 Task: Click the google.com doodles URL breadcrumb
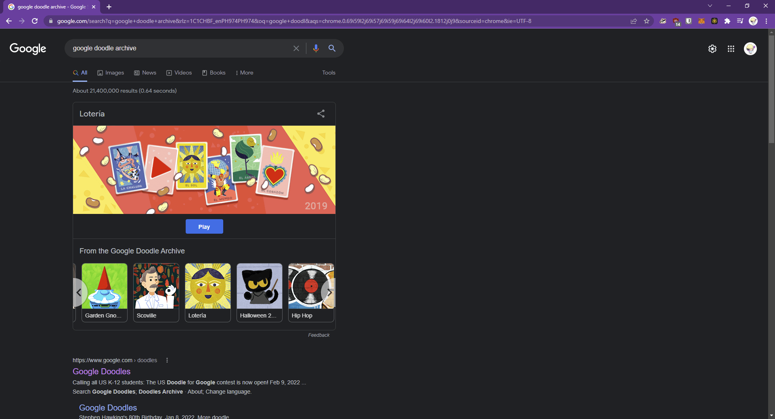pyautogui.click(x=115, y=360)
